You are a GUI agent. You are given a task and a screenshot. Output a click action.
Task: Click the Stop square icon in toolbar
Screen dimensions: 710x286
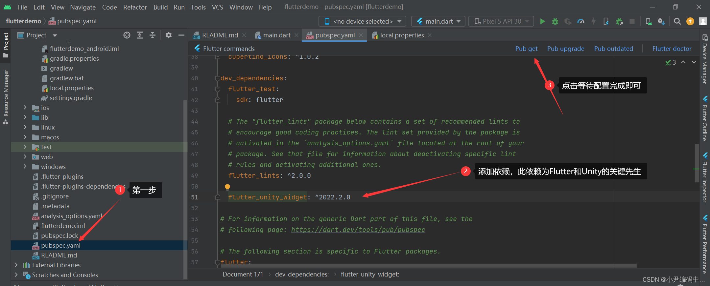(x=632, y=21)
